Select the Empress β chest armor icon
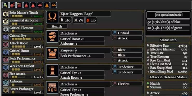Image resolution: width=192 pixels, height=96 pixels. (x=52, y=53)
